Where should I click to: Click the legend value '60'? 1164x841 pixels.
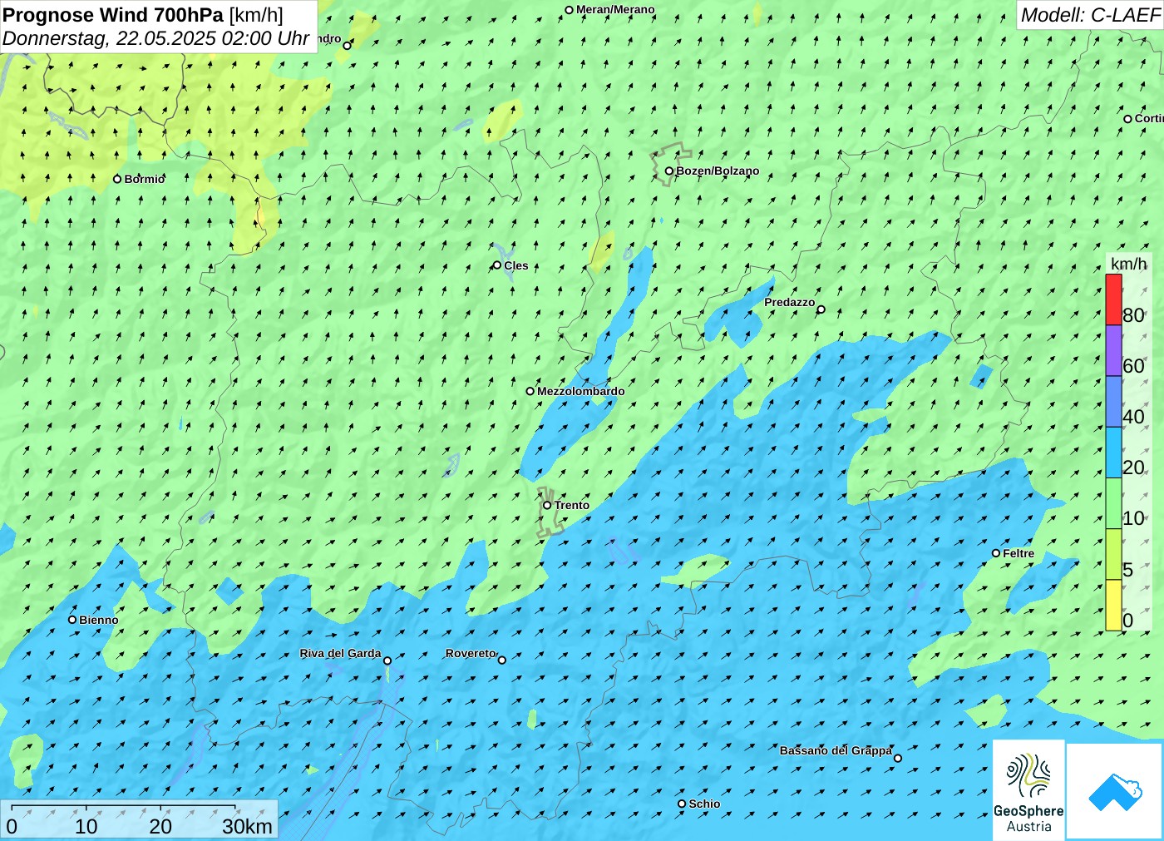(x=1133, y=366)
